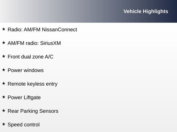
Task: Click the word NissanConnect in the first highlight
Action: [59, 29]
